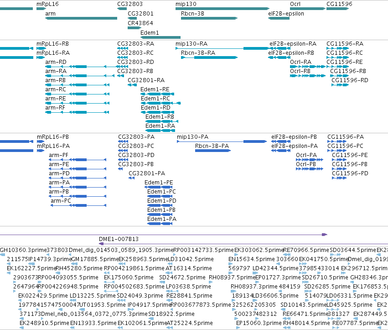Image resolution: width=388 pixels, height=330 pixels.
Task: Click the CR43864 gene label
Action: point(140,23)
